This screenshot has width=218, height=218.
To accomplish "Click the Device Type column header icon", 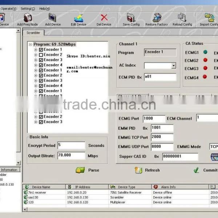I will [x=113, y=187].
